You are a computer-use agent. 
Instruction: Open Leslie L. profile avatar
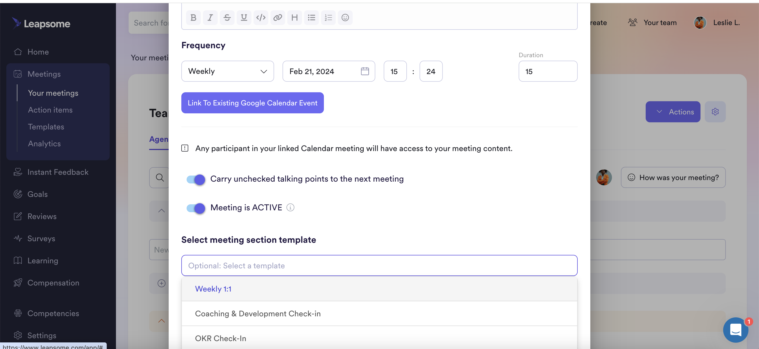[x=700, y=23]
